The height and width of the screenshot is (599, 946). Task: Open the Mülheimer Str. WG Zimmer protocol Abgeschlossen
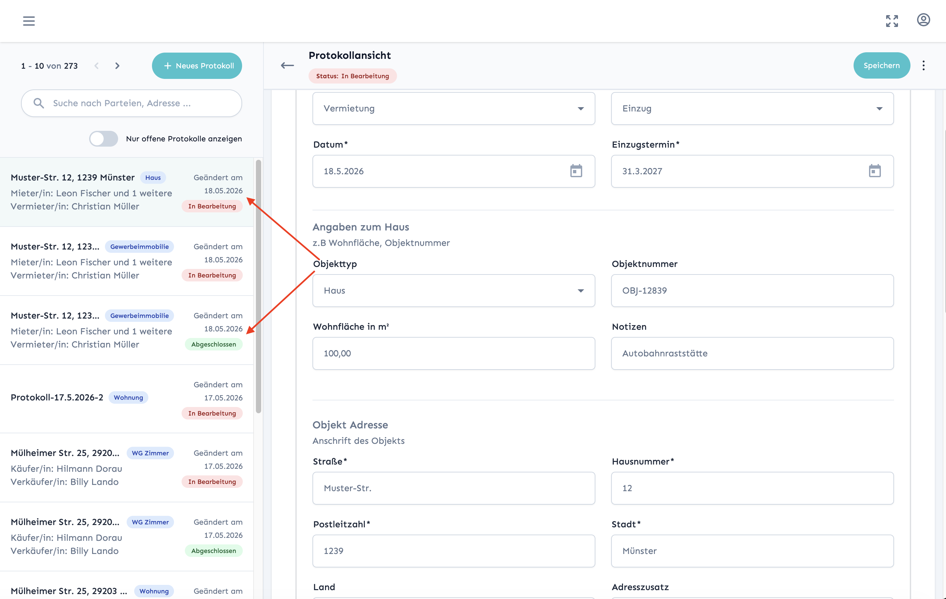pyautogui.click(x=127, y=537)
